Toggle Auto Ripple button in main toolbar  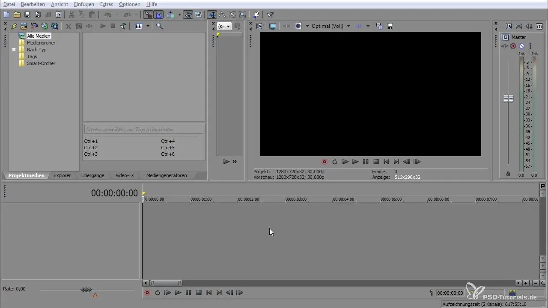coord(171,15)
